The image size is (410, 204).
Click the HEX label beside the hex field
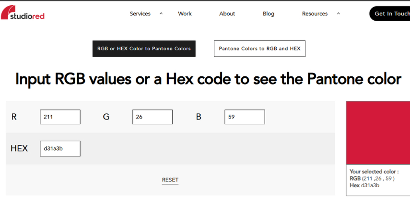19,149
